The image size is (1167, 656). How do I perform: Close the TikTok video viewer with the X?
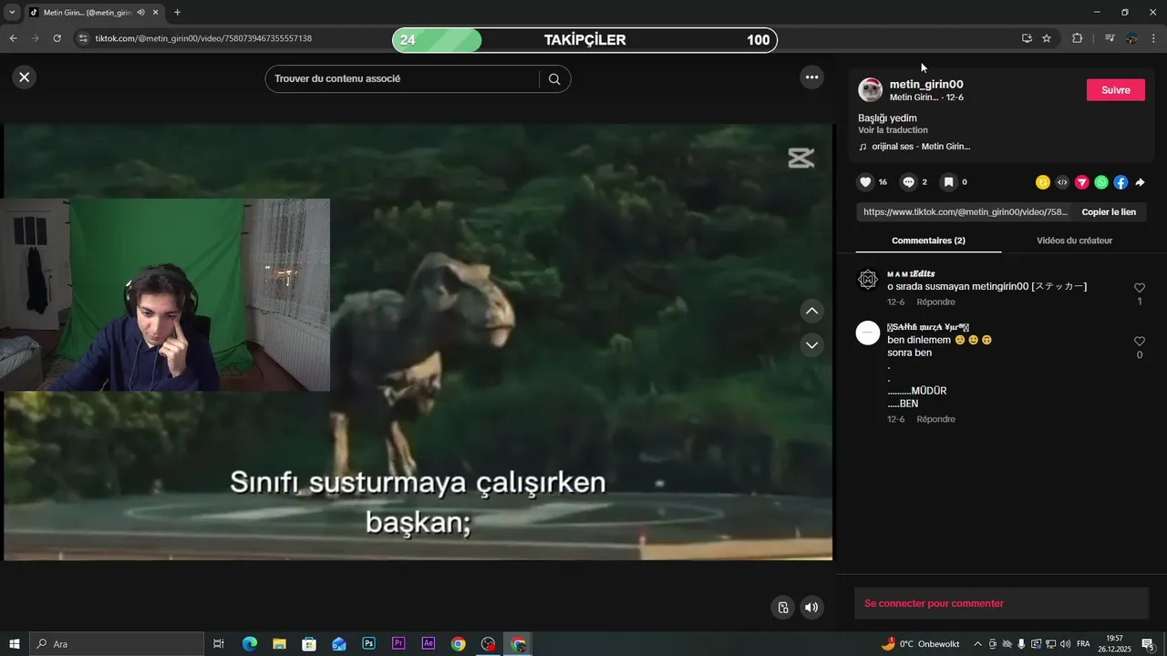click(25, 77)
